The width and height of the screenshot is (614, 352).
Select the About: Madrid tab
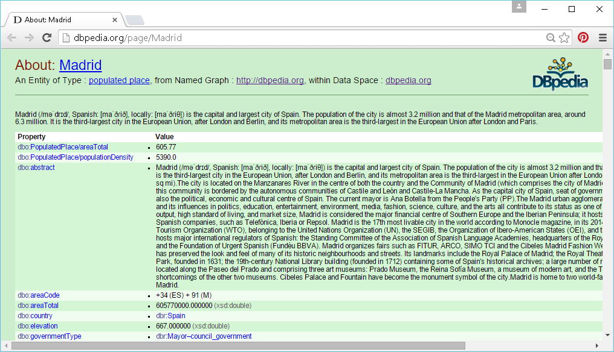(64, 20)
